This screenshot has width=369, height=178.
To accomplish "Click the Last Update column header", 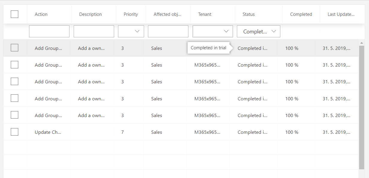I will [x=341, y=14].
